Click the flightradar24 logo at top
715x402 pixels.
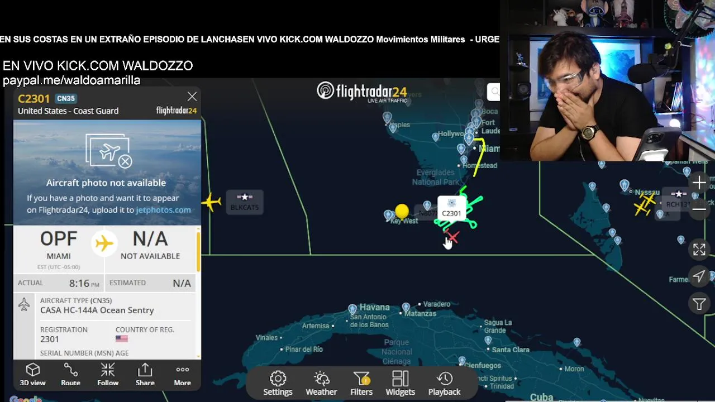coord(362,91)
